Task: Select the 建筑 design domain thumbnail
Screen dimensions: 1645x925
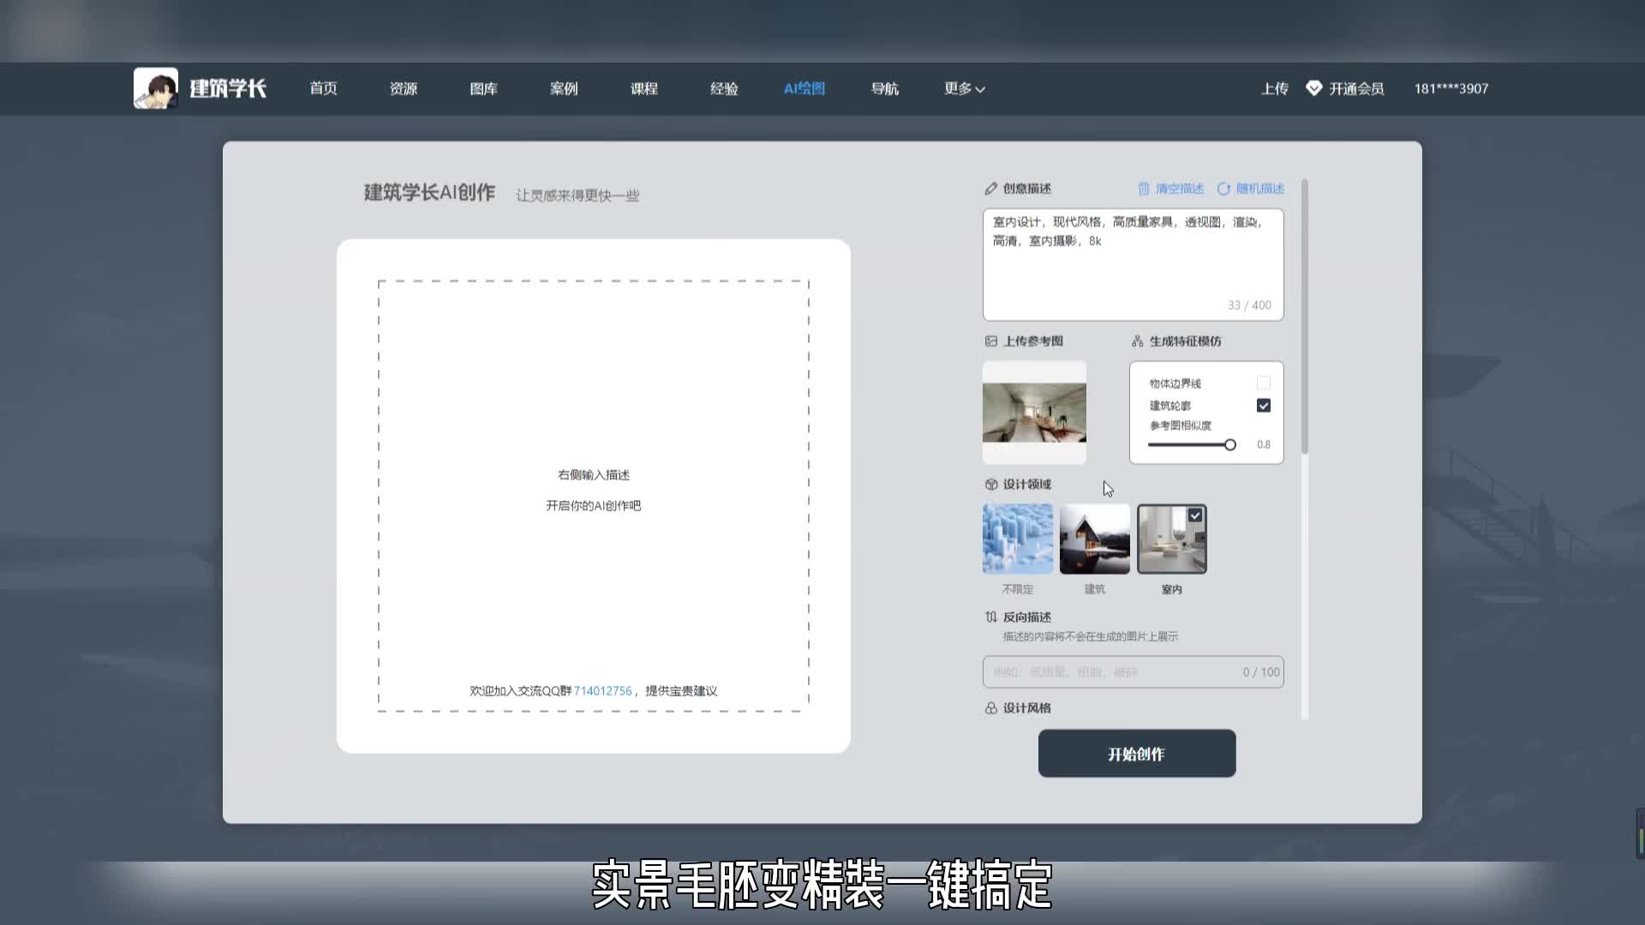Action: [1094, 539]
